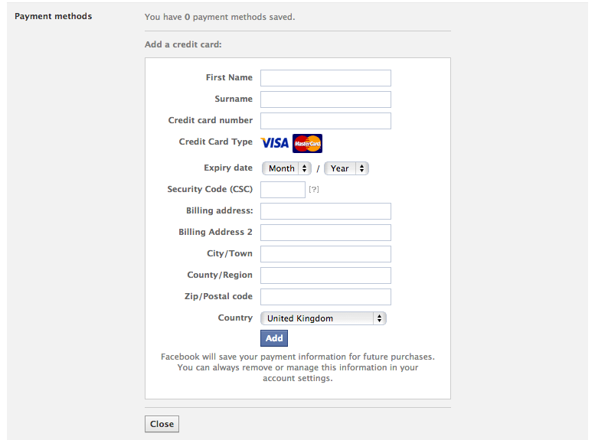Click the Security Code (CSC) field
The height and width of the screenshot is (440, 595).
point(283,190)
